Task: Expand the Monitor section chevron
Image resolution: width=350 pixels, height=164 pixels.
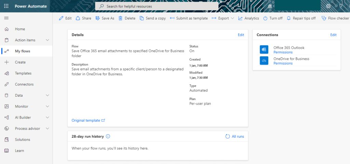Action: coord(47,107)
